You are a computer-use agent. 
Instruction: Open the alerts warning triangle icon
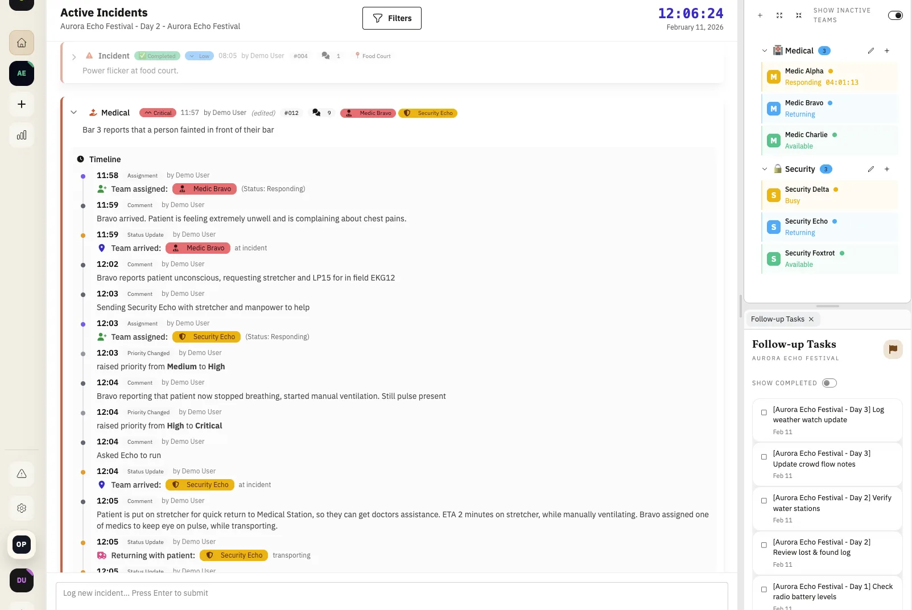[x=21, y=473]
